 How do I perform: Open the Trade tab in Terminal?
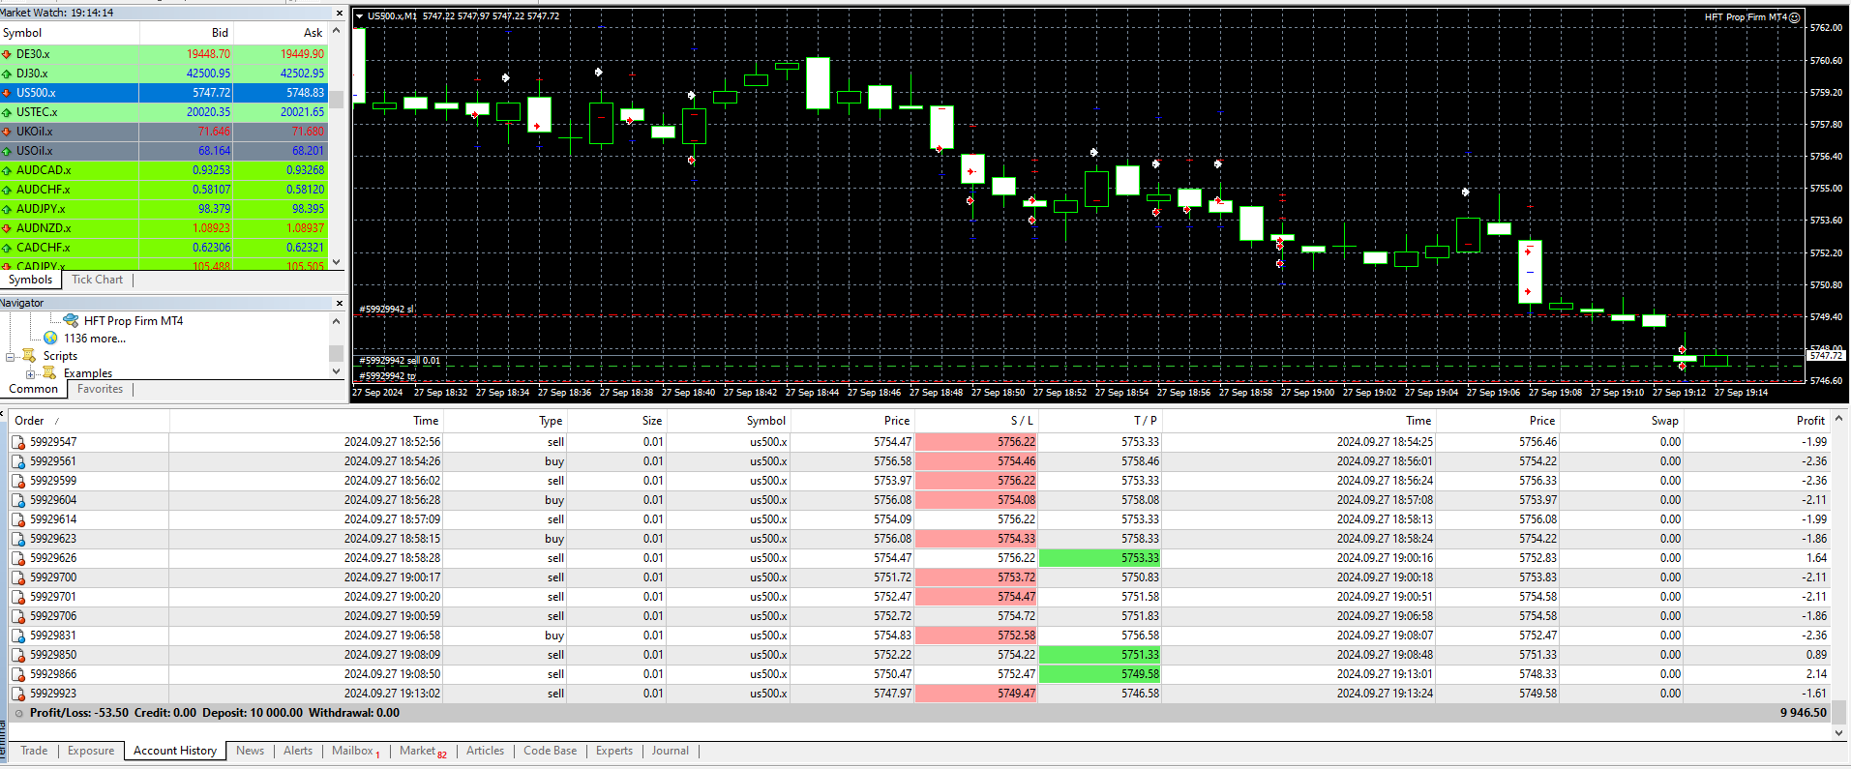click(34, 751)
